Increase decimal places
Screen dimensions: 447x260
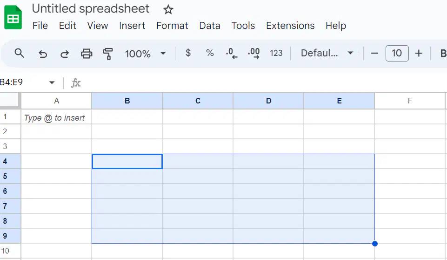coord(254,53)
